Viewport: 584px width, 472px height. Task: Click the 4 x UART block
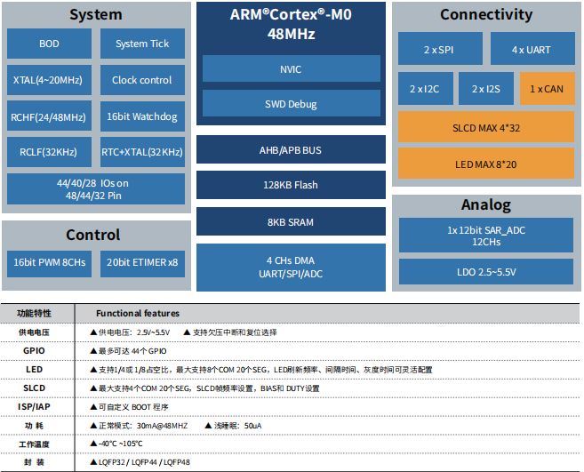(532, 49)
